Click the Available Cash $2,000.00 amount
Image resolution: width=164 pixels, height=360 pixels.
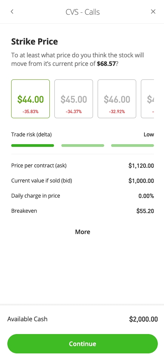(144, 319)
